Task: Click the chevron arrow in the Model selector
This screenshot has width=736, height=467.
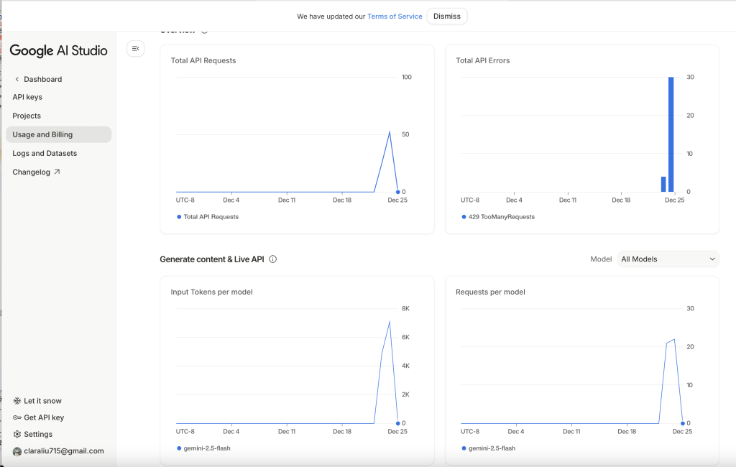Action: pos(712,259)
